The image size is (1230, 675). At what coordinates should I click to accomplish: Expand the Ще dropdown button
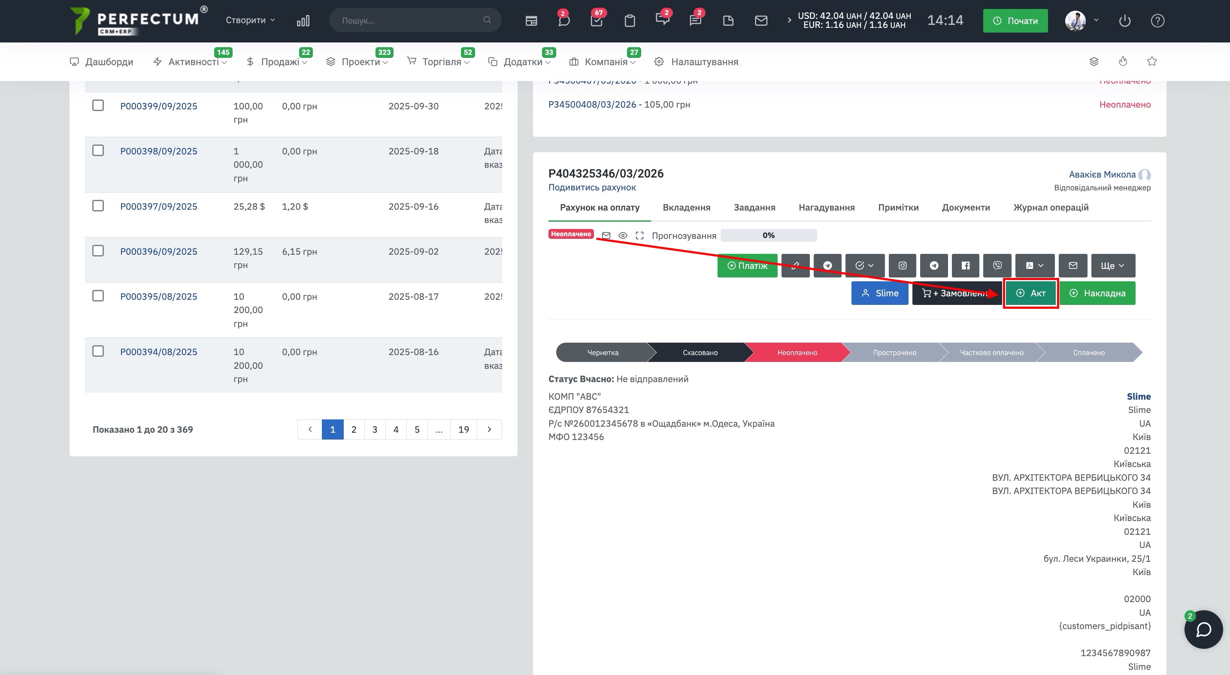click(1112, 266)
